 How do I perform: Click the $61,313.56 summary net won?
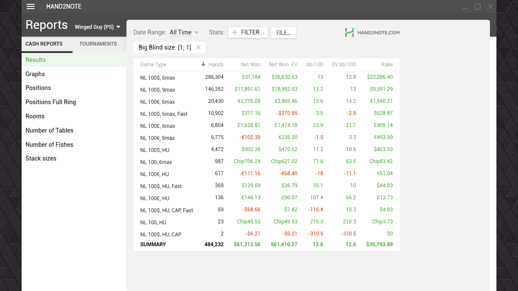247,244
